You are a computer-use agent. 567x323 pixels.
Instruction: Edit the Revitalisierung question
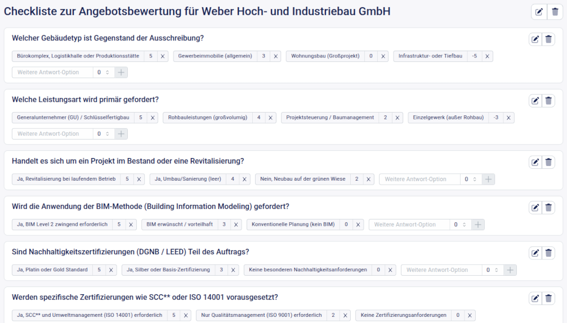click(535, 162)
